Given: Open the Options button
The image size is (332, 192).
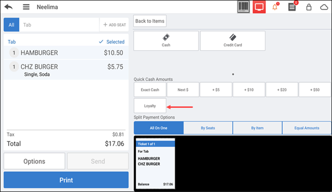Looking at the screenshot, I should (x=34, y=161).
